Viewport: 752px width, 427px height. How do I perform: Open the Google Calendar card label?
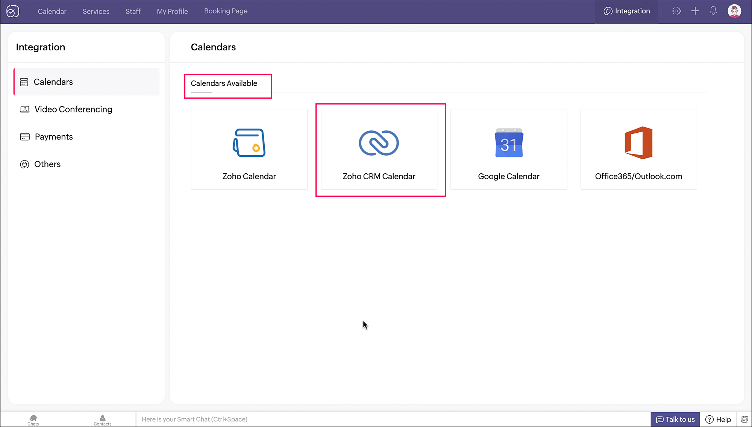click(509, 176)
